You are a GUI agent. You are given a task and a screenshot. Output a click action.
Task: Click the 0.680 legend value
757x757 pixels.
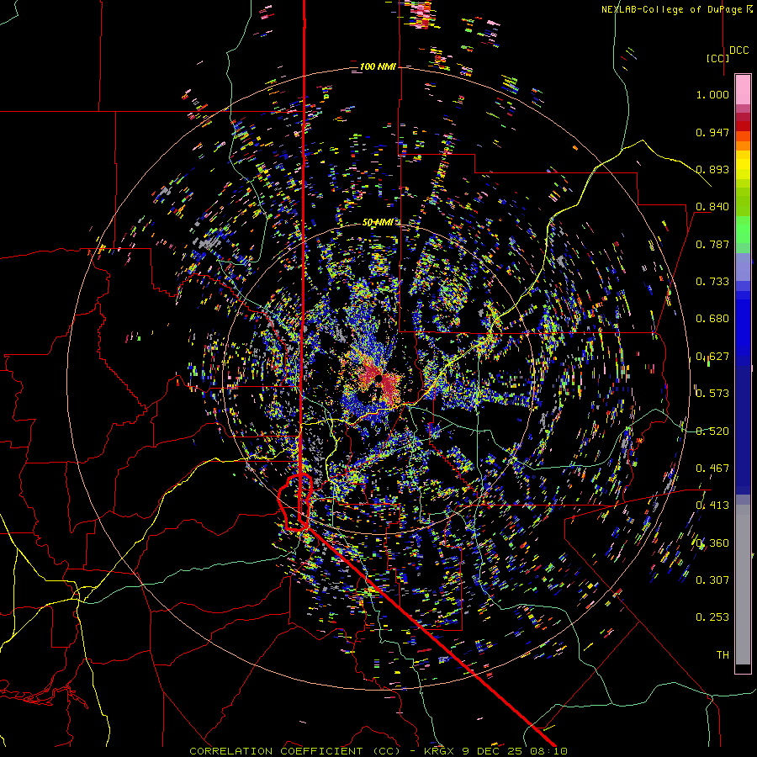(712, 319)
